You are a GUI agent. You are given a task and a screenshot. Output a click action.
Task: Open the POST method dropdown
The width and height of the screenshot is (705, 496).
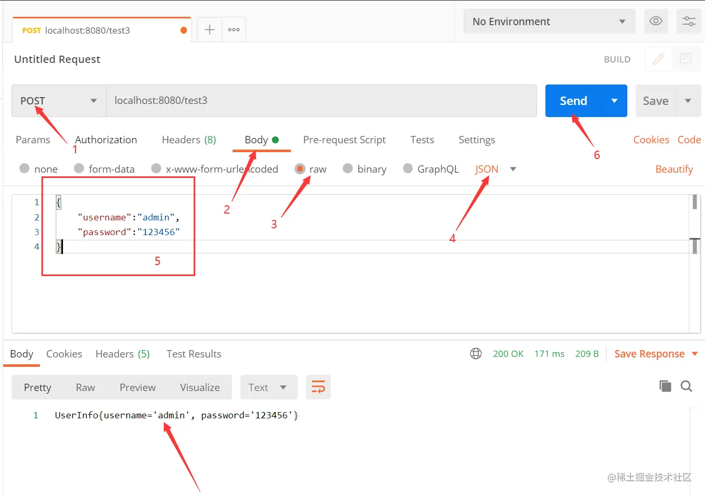(x=59, y=101)
